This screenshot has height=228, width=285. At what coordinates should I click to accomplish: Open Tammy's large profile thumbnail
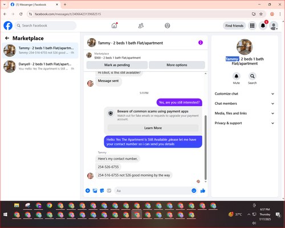[x=245, y=47]
